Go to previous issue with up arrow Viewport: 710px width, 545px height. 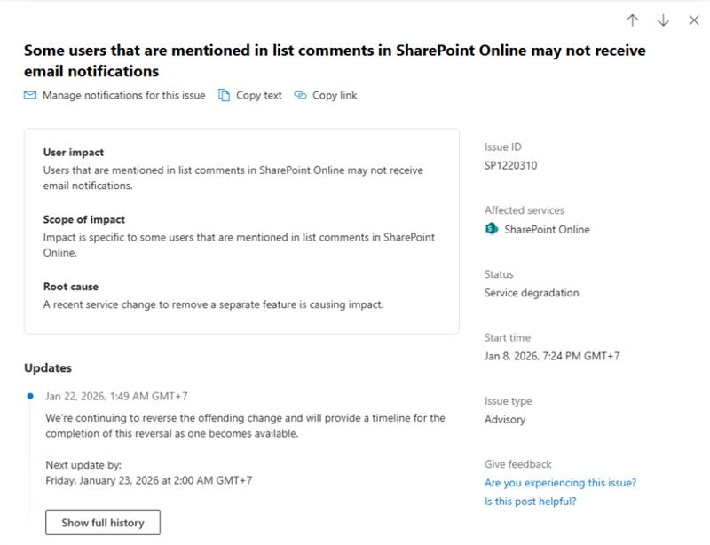click(x=632, y=20)
